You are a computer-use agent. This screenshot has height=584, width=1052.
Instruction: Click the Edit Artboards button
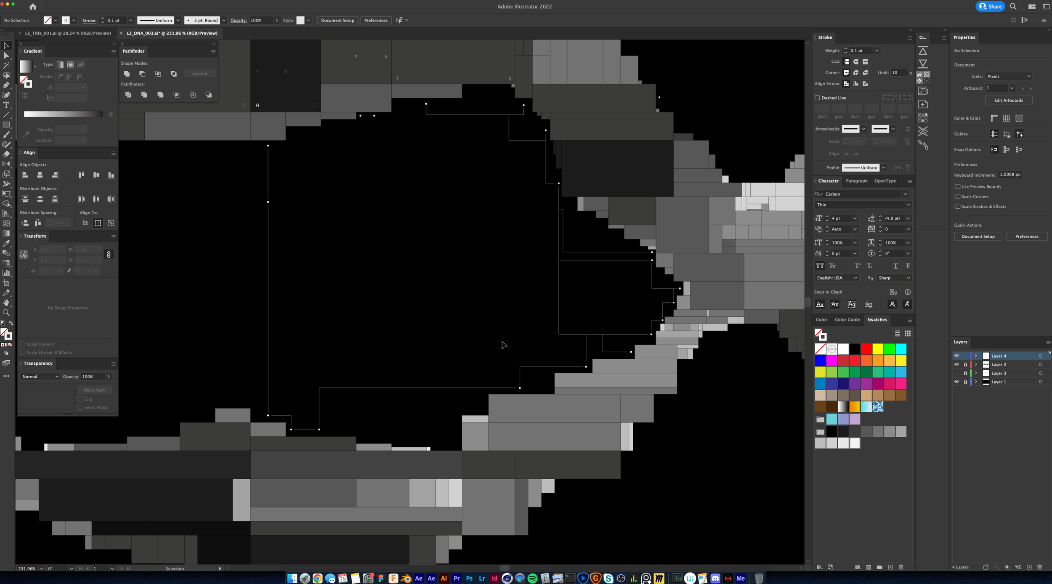[1008, 100]
